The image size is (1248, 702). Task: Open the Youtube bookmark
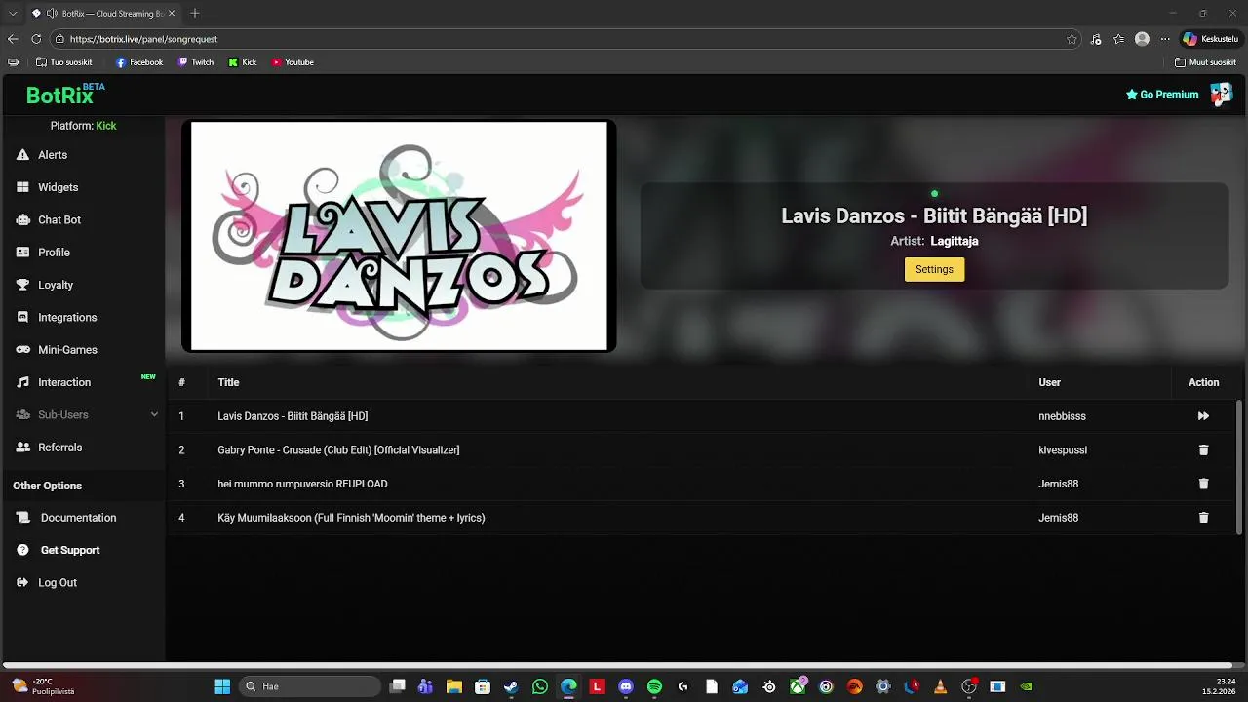(292, 62)
